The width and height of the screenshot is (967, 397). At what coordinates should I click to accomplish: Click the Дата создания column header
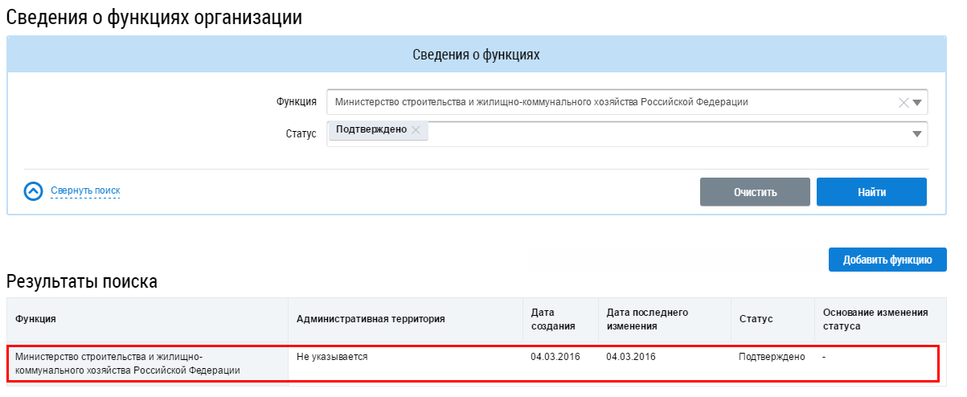[x=553, y=319]
